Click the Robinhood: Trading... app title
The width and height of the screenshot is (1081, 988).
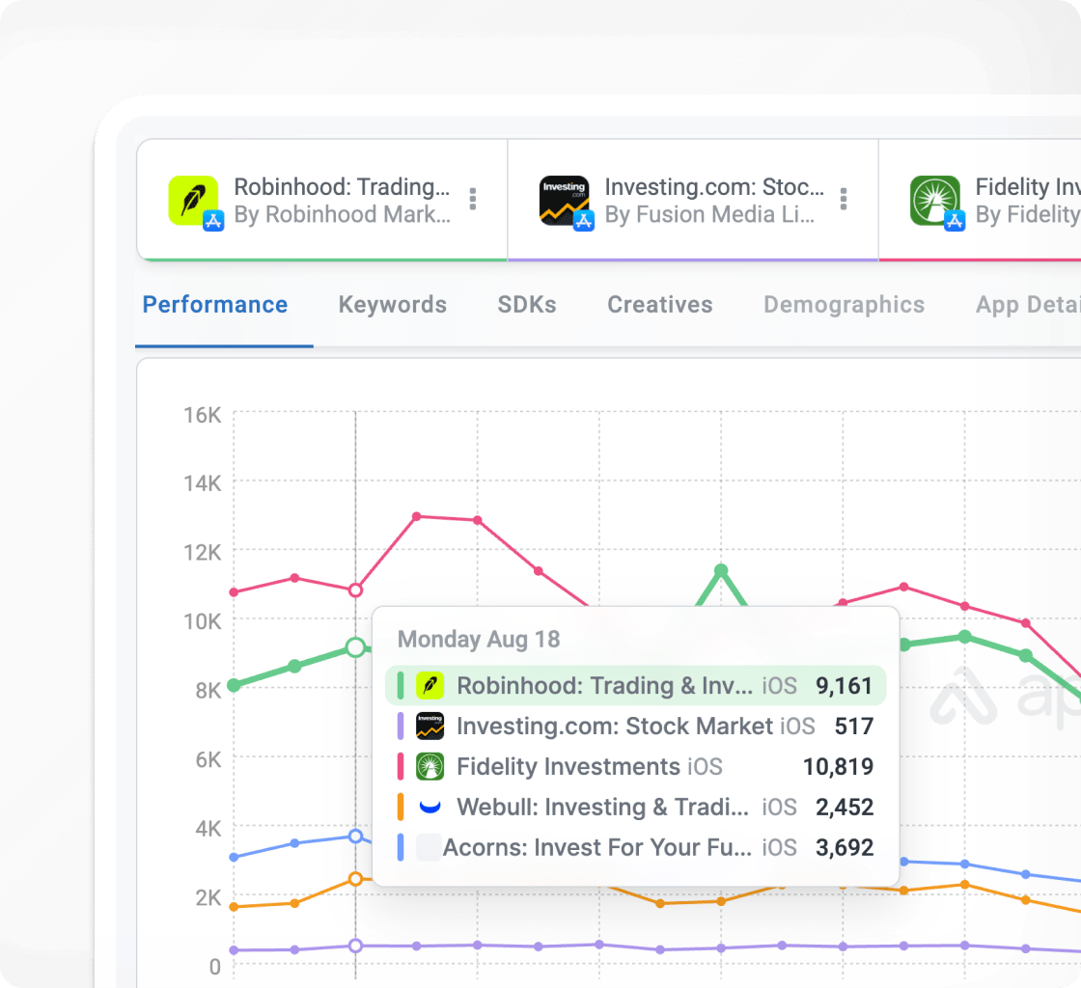342,187
